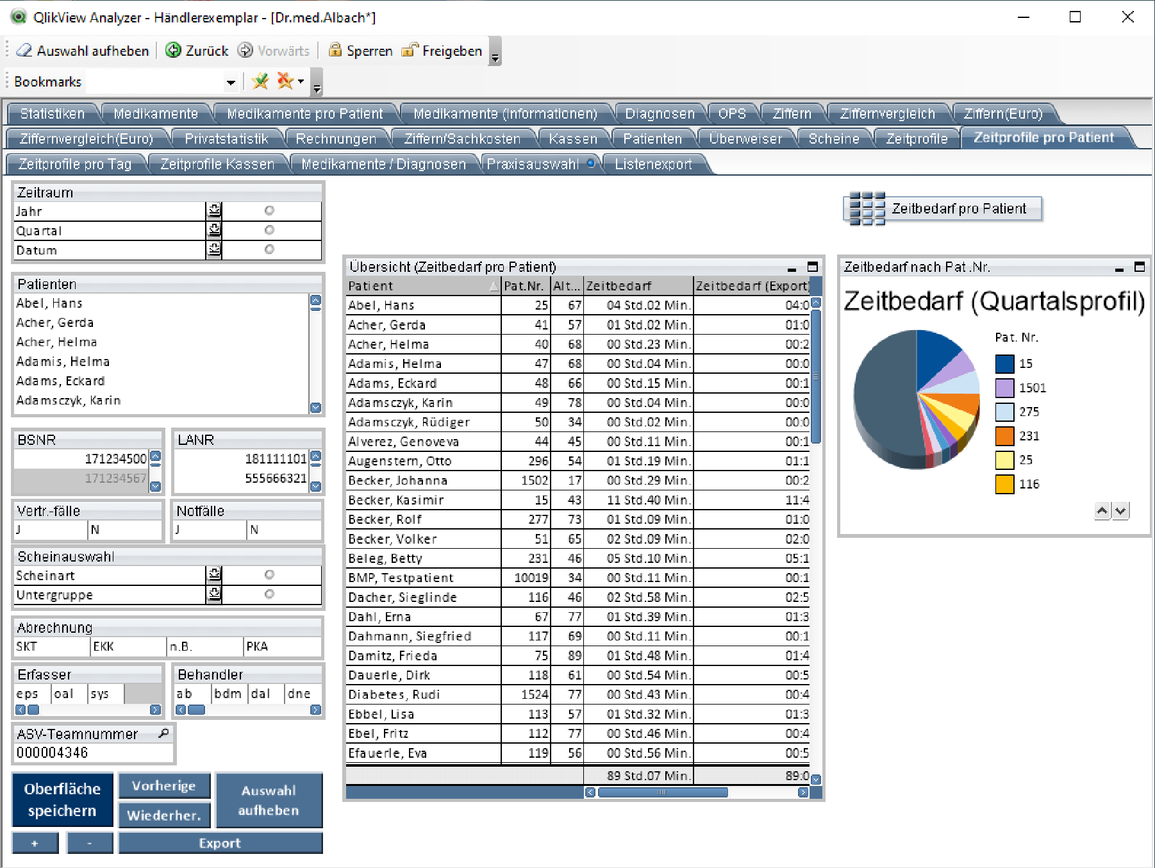Screen dimensions: 1155x868
Task: Click the add bookmark star icon
Action: [260, 81]
